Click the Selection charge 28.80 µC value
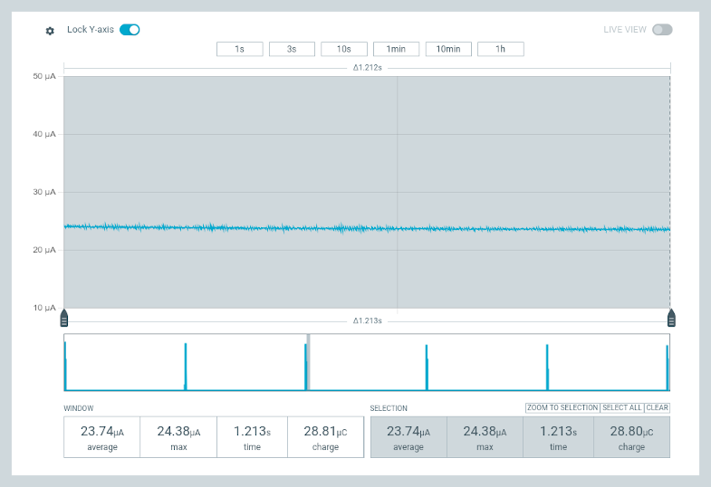 [631, 432]
